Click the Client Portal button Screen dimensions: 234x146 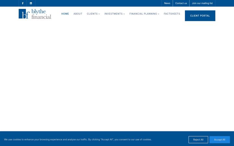(200, 16)
